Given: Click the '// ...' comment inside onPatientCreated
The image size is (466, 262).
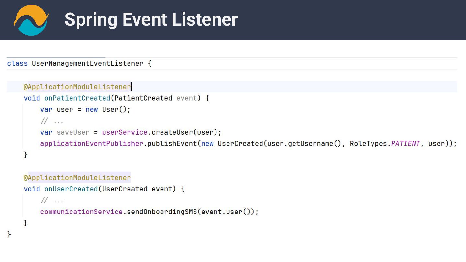Looking at the screenshot, I should pos(52,121).
